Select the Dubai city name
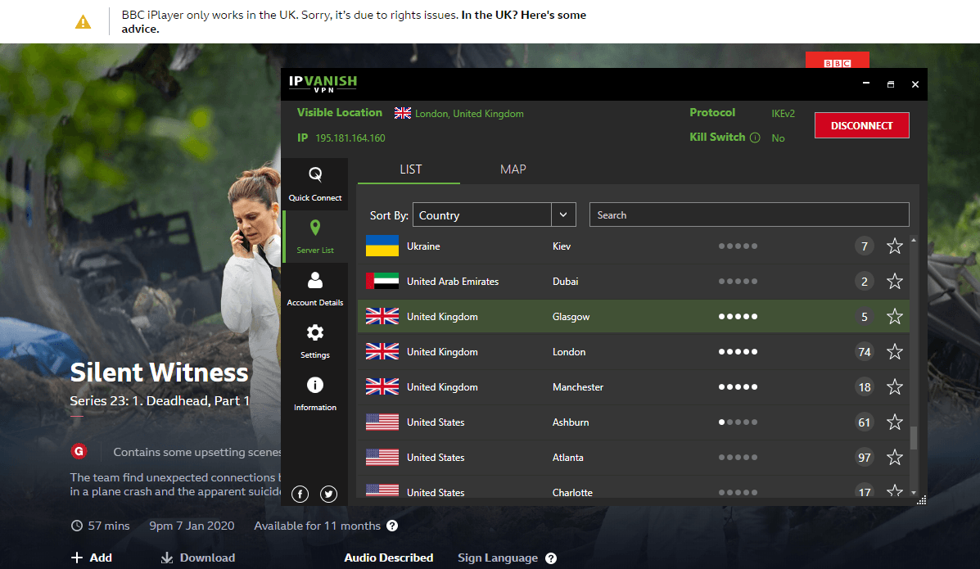Image resolution: width=980 pixels, height=569 pixels. click(x=565, y=282)
